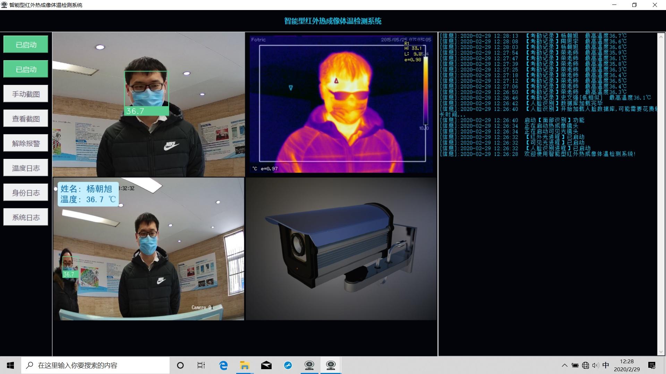Click the blue wrench tool taskbar icon

point(288,365)
